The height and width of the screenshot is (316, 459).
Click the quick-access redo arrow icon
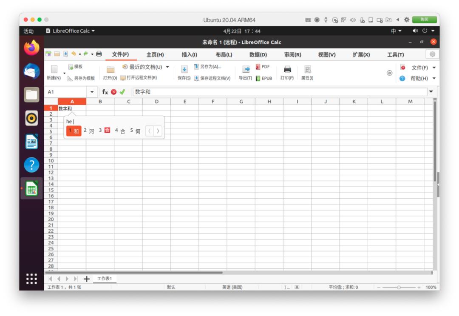click(x=86, y=54)
